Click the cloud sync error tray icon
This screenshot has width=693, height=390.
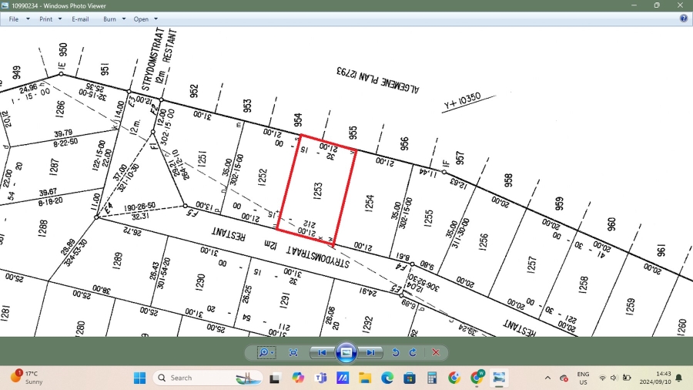click(564, 378)
